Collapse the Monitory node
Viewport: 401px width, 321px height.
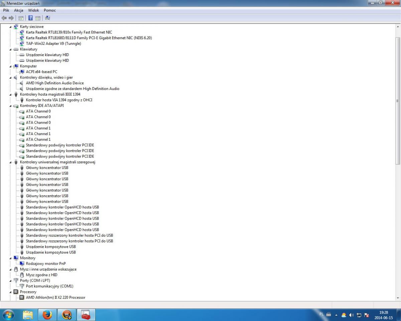(x=11, y=258)
